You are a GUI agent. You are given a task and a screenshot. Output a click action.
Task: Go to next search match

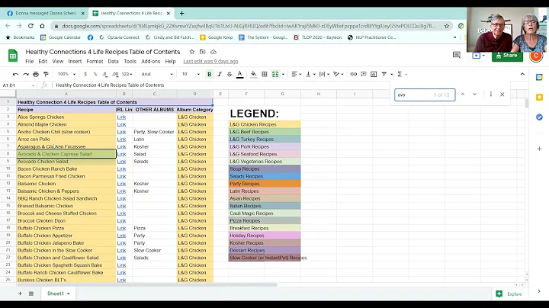point(474,94)
